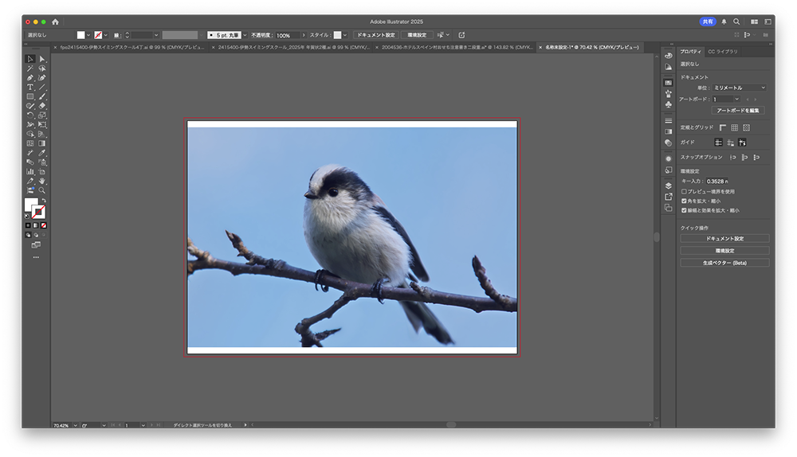Select the Rectangle tool
797x457 pixels.
[x=30, y=96]
